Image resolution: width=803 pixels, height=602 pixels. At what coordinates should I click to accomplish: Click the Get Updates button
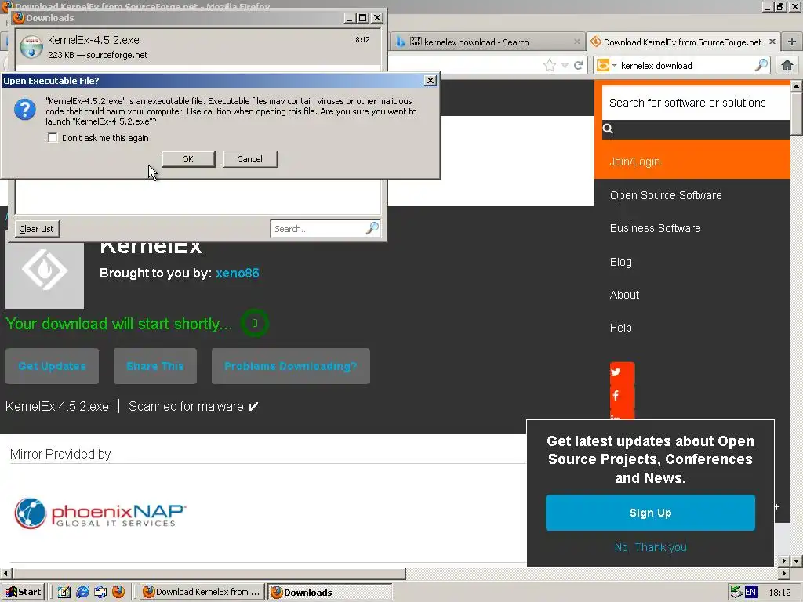(53, 366)
